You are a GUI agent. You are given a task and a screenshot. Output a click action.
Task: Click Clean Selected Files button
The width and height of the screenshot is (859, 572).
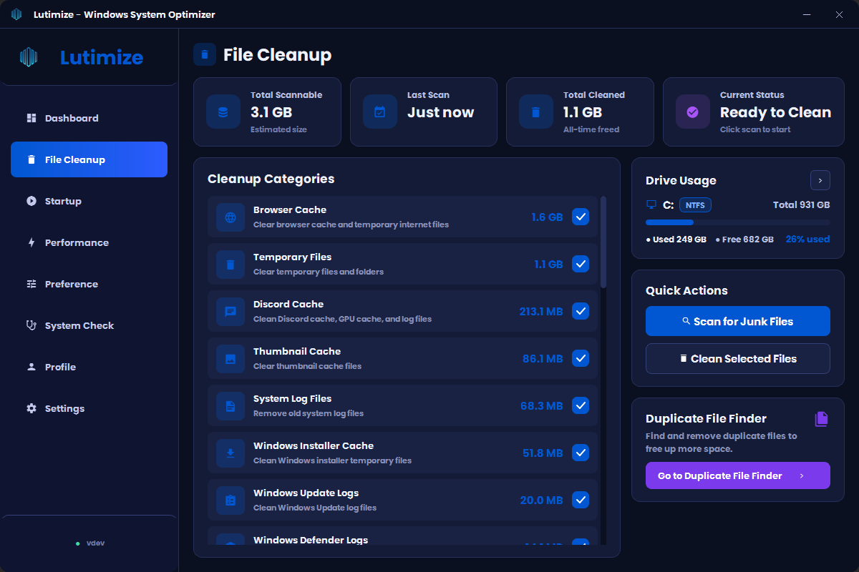[738, 358]
